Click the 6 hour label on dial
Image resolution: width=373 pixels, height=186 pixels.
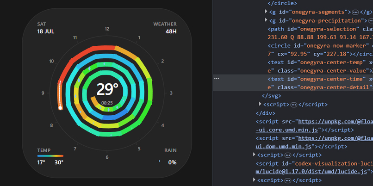coord(107,157)
